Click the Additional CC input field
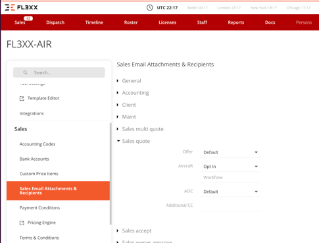The width and height of the screenshot is (319, 243). pos(230,205)
